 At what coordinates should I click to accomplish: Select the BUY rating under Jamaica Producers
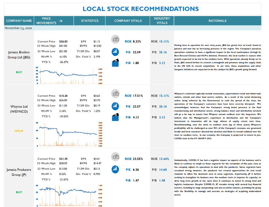19,192
